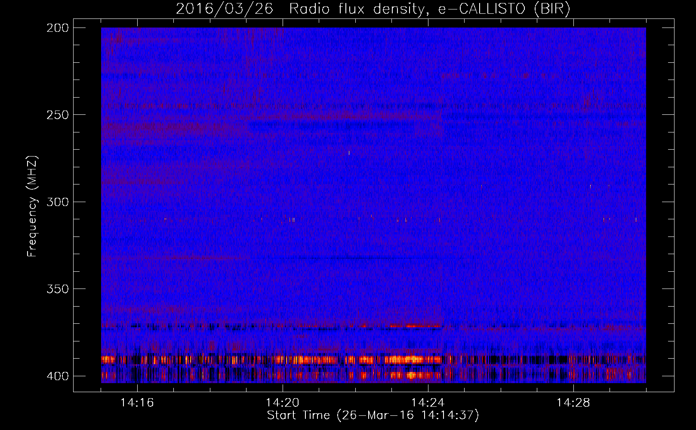Click the 14:16 time tick label
Image resolution: width=696 pixels, height=430 pixels.
pos(137,403)
